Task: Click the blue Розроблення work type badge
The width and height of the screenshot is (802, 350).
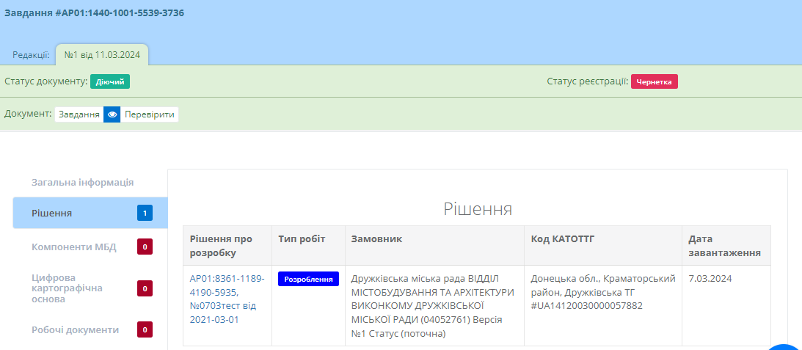Action: (308, 279)
